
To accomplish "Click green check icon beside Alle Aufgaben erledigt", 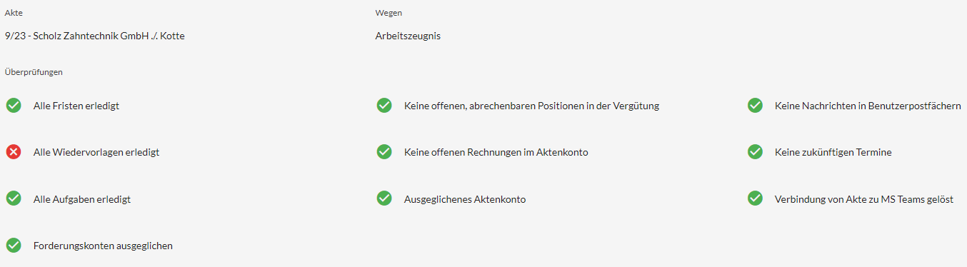I will (14, 198).
